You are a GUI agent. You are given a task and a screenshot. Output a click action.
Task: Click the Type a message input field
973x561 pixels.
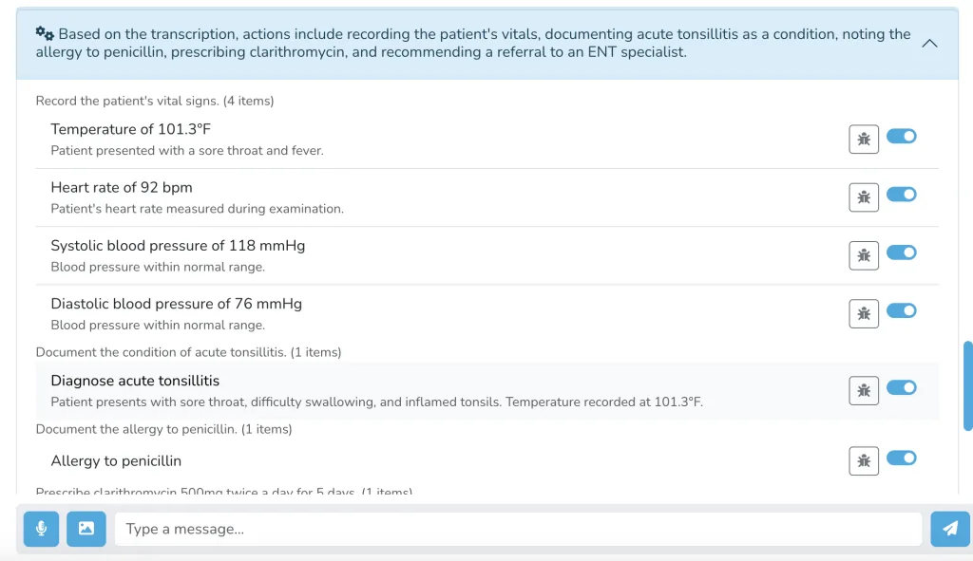[x=518, y=529]
